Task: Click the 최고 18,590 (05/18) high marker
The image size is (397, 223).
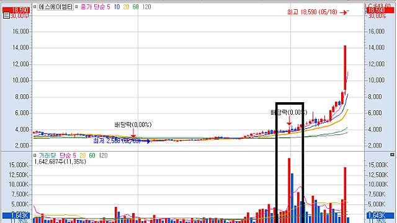Action: [312, 12]
